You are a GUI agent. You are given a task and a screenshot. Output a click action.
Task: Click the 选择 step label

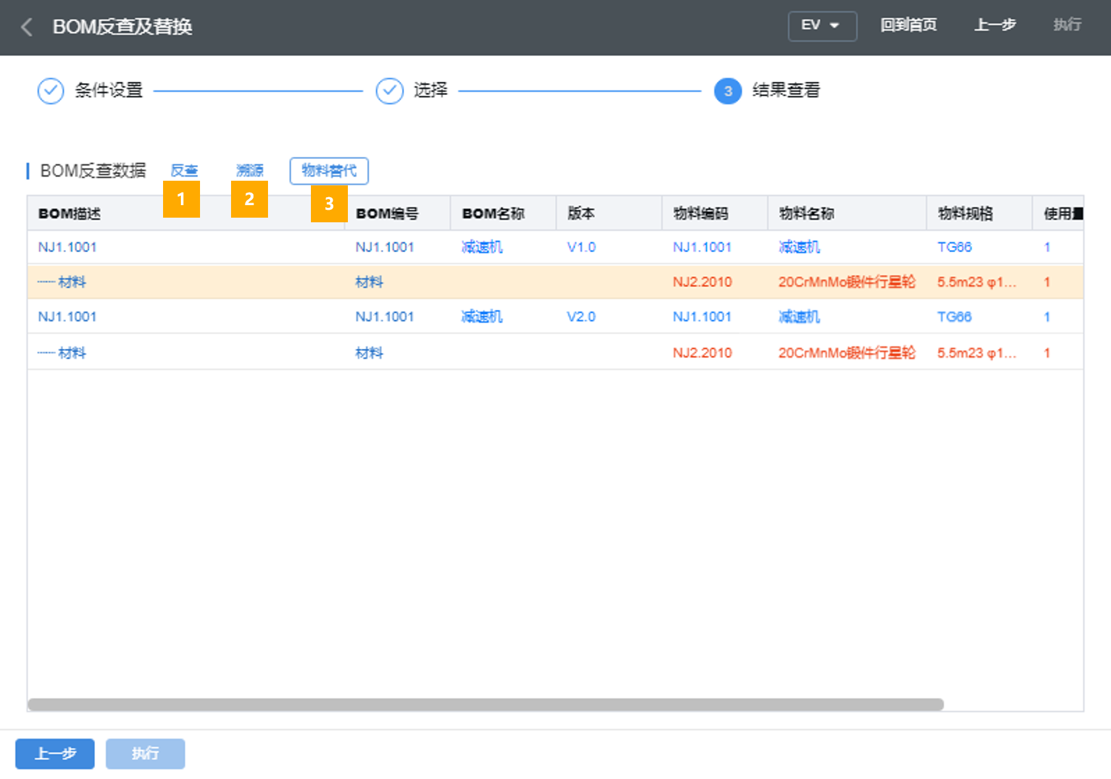tap(430, 90)
